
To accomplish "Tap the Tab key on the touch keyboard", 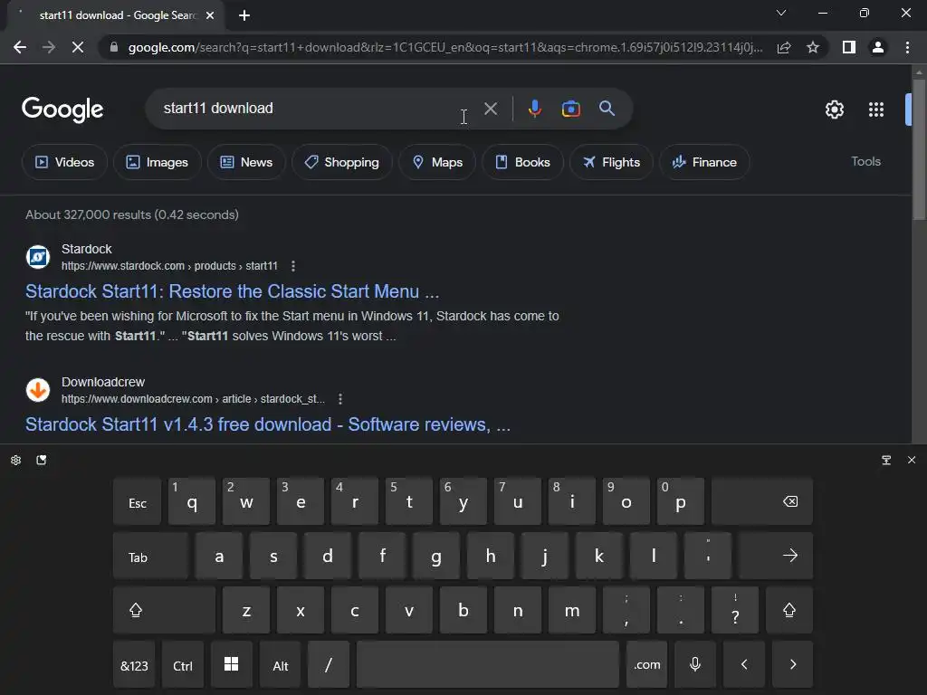I will tap(151, 557).
